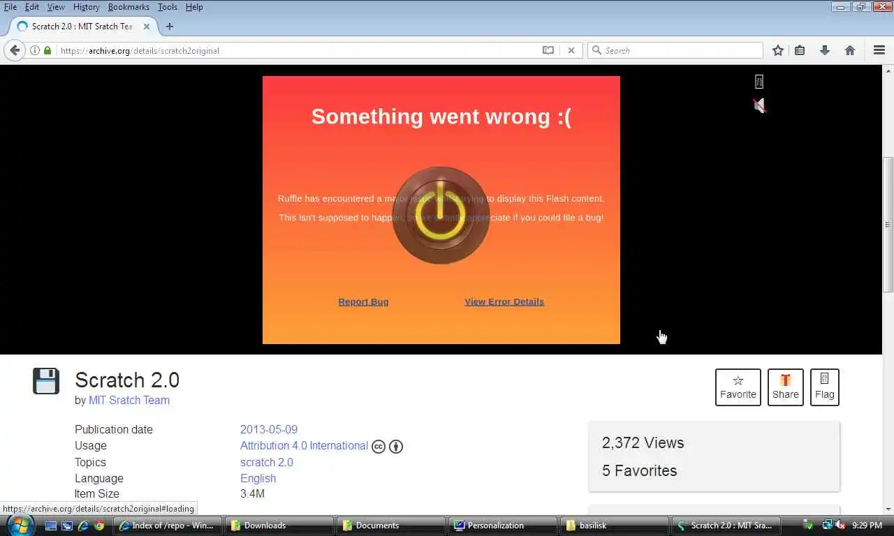Open site information icon in address bar

pos(35,50)
